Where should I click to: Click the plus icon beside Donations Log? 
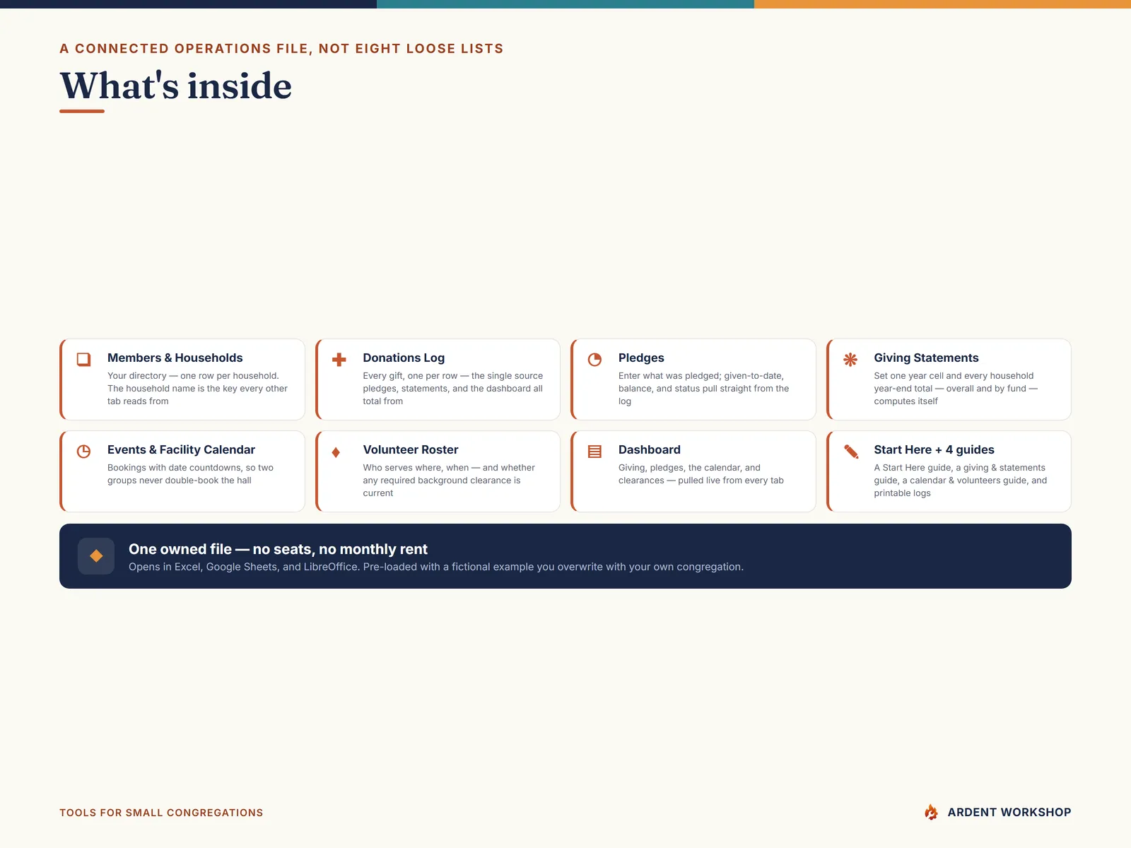point(339,359)
